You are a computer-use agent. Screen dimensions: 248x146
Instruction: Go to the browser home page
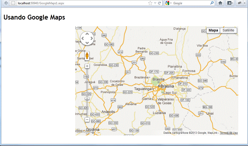click(x=220, y=3)
